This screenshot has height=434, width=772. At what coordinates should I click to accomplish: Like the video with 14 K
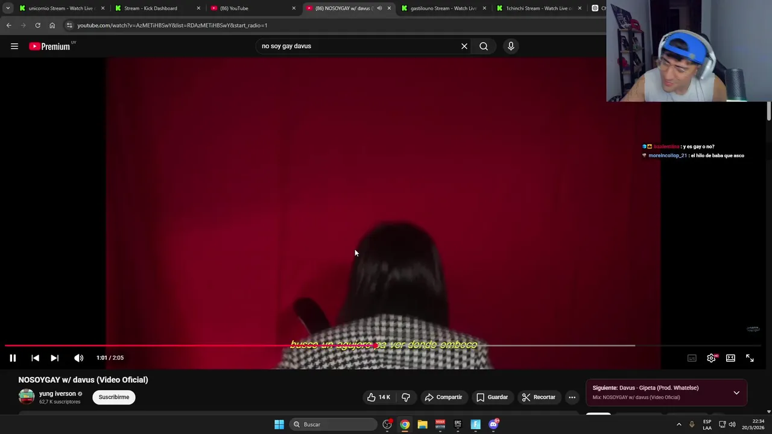tap(379, 397)
